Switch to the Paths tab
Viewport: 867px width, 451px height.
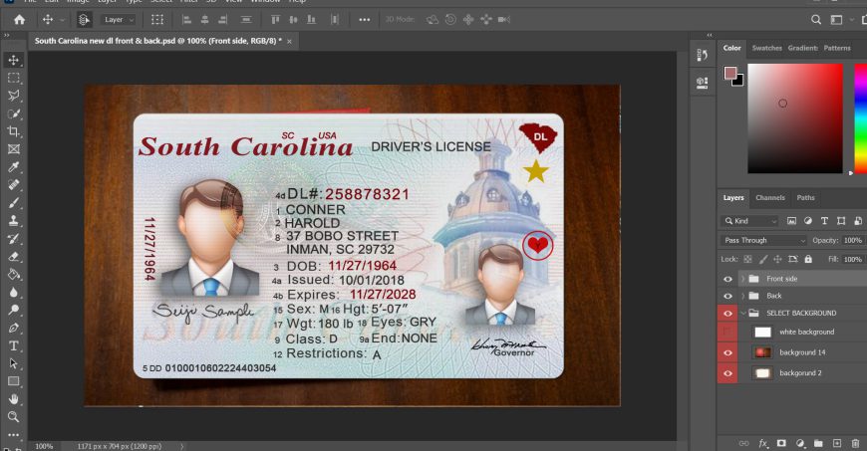(805, 197)
